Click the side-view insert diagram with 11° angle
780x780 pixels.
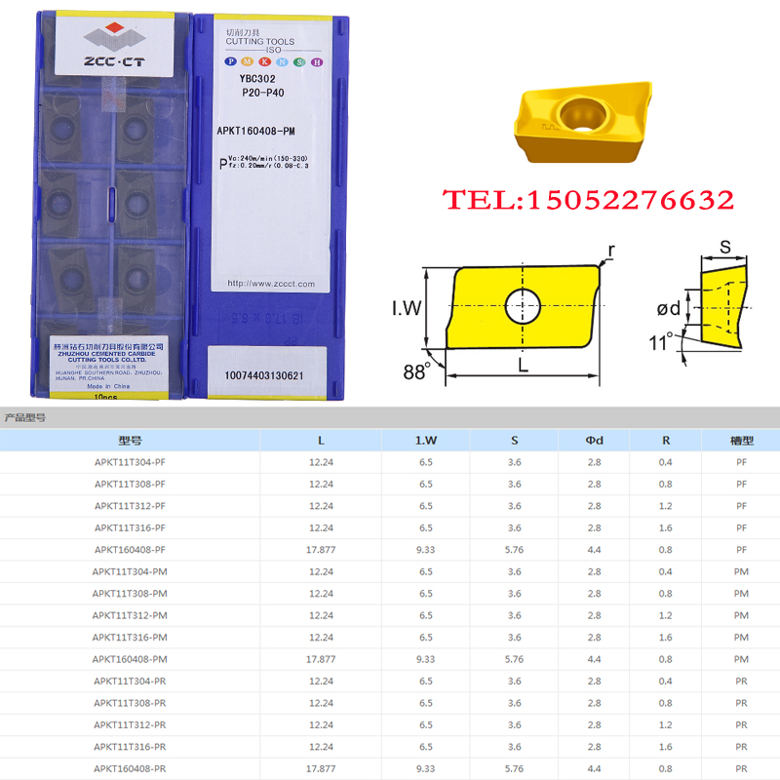point(701,303)
